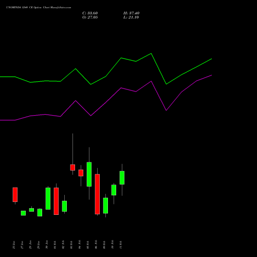Select the 02 Feb date label
This screenshot has width=257, height=257.
click(x=63, y=245)
